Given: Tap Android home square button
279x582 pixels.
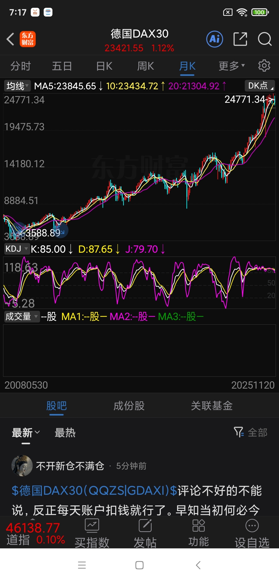Looking at the screenshot, I should pos(139,565).
